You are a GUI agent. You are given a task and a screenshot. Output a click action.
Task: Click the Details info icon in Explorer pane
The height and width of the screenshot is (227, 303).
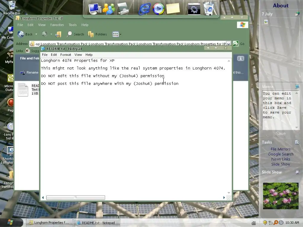(x=241, y=58)
